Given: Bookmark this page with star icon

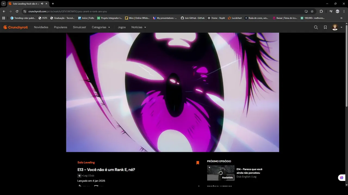Looking at the screenshot, I should pos(312,11).
